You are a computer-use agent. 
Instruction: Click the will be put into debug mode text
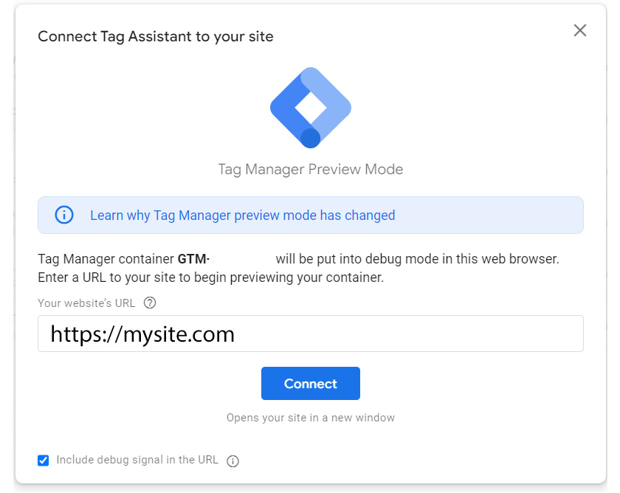point(417,259)
